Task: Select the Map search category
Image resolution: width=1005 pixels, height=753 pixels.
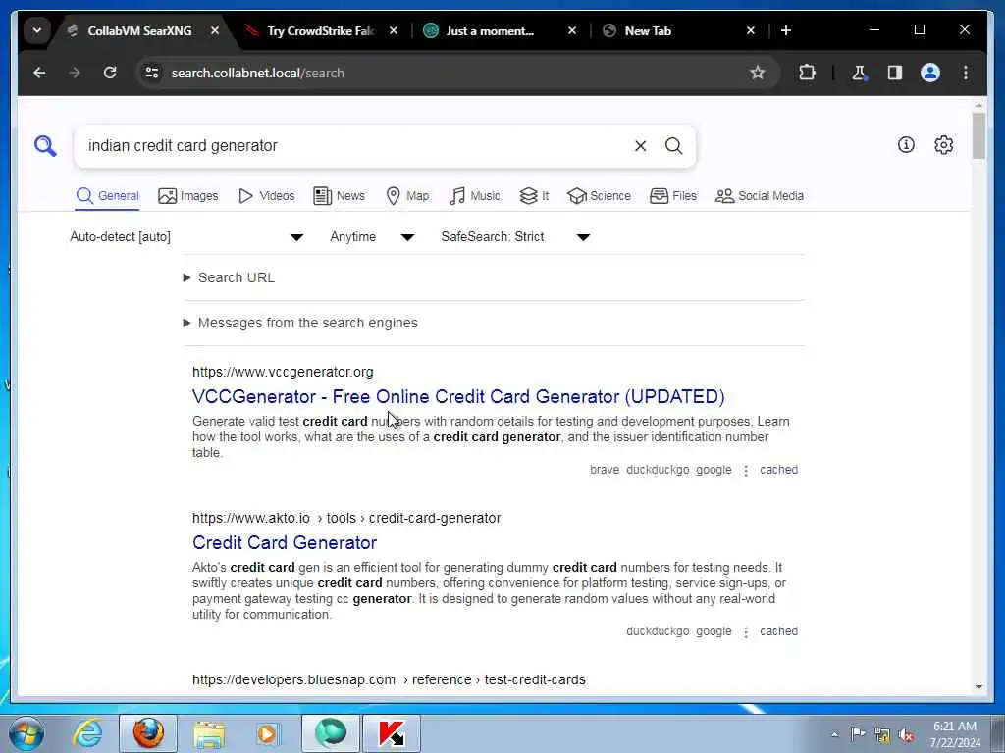Action: (x=407, y=196)
